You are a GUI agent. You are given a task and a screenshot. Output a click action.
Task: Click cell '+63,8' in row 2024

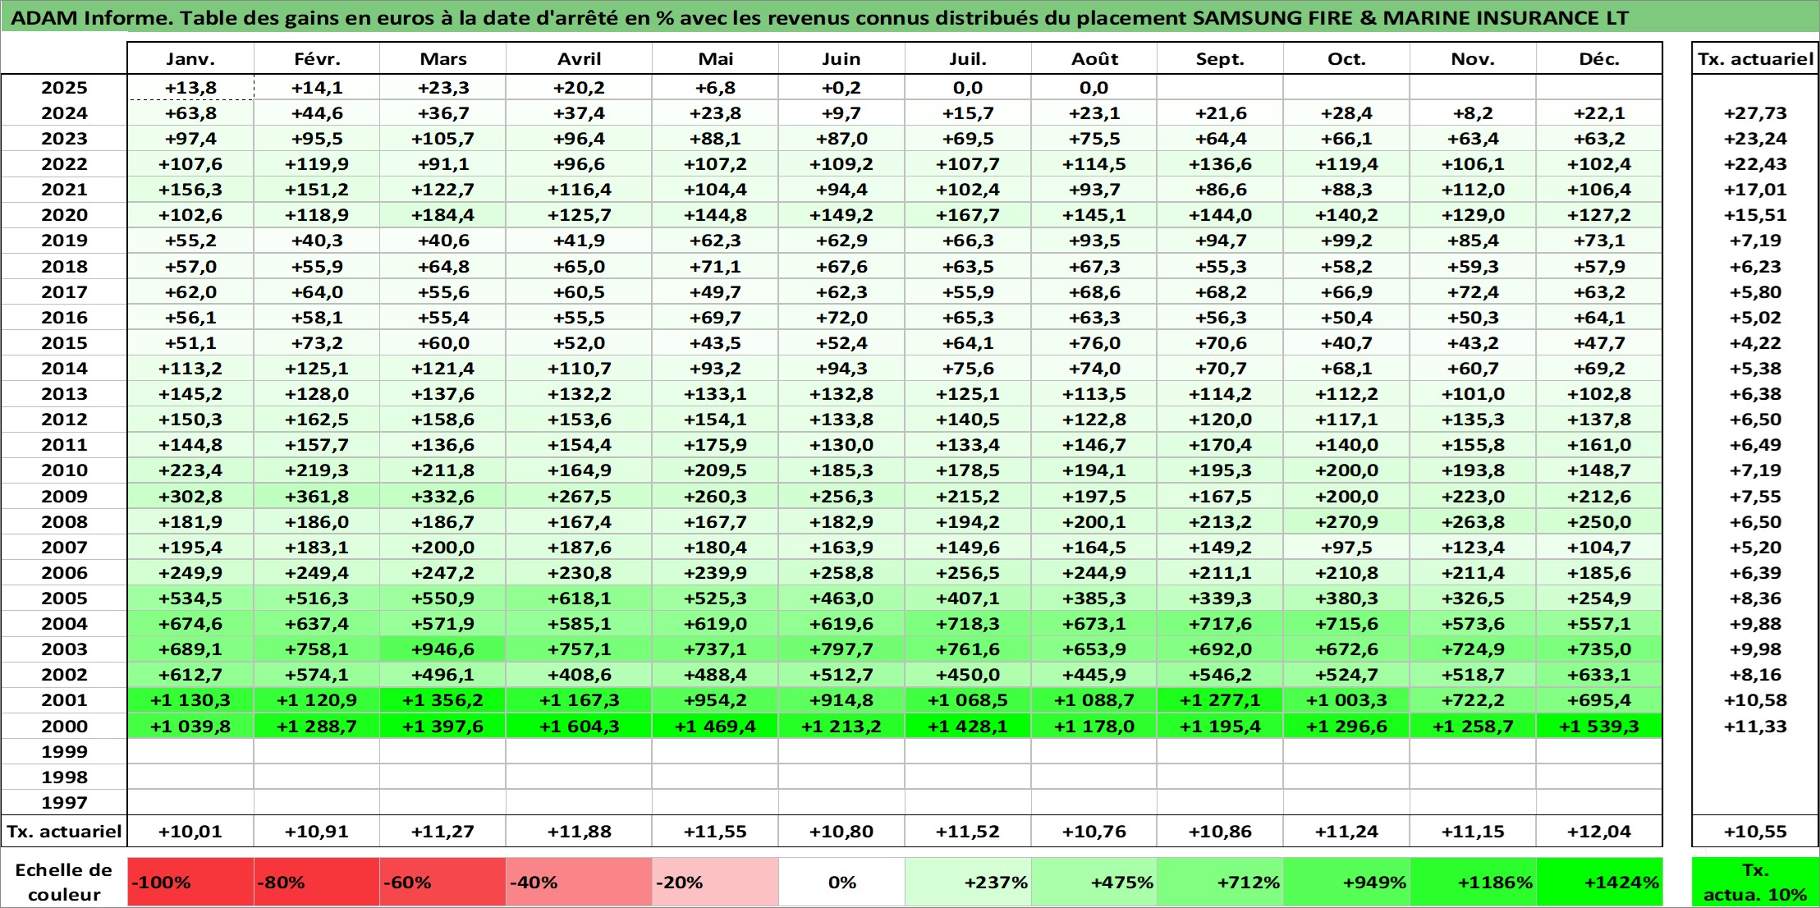point(190,113)
